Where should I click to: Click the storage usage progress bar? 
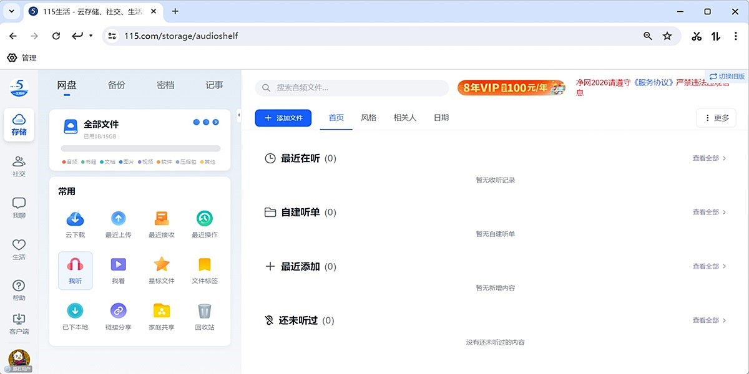[x=140, y=148]
